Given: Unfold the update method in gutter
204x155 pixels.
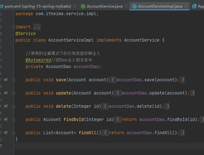Looking at the screenshot, I should click(x=14, y=93).
